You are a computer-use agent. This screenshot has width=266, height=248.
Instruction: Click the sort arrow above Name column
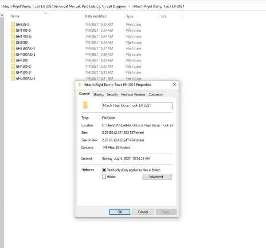pyautogui.click(x=46, y=13)
